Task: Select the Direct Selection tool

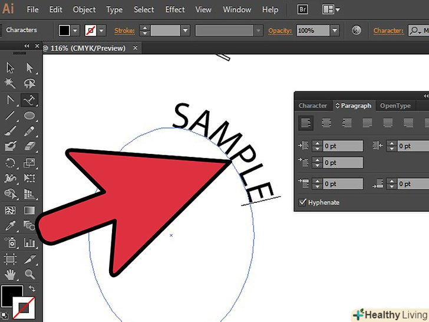Action: 29,68
